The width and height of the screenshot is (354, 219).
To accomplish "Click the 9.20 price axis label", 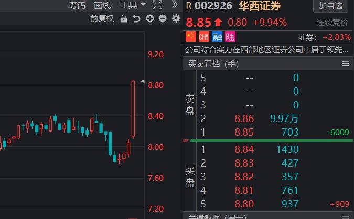I will coord(156,54).
